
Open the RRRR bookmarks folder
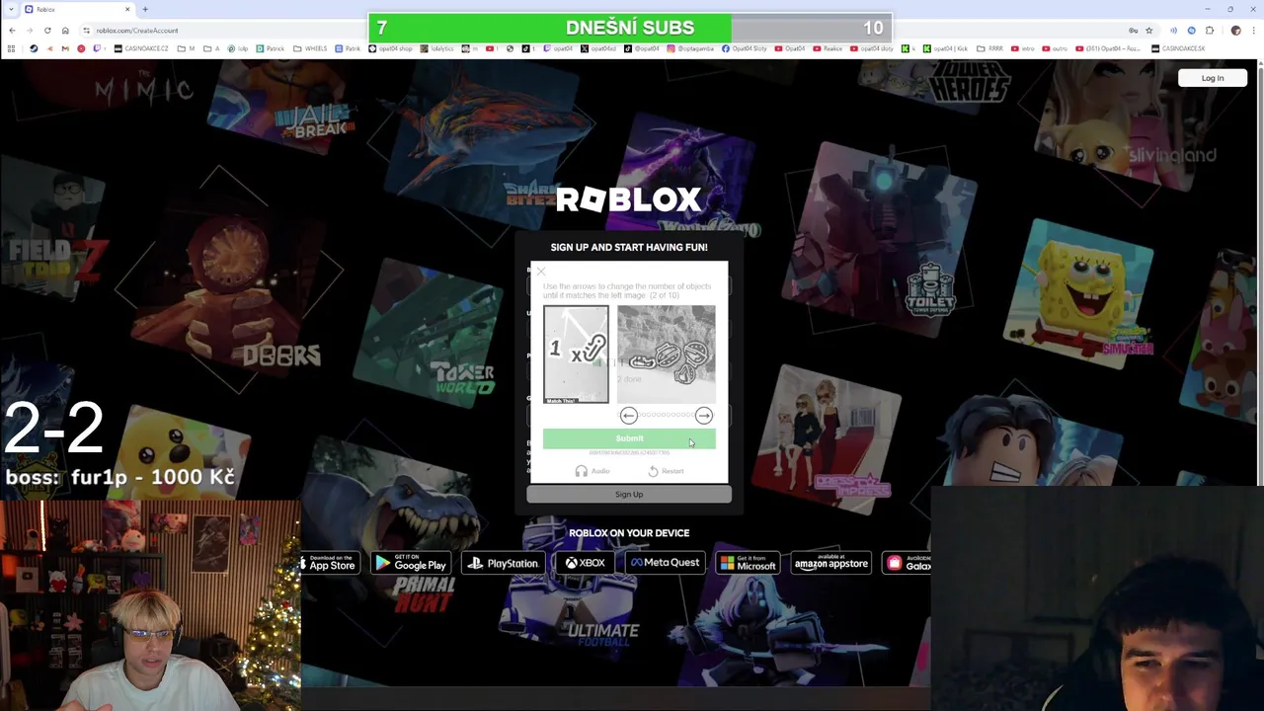click(990, 48)
